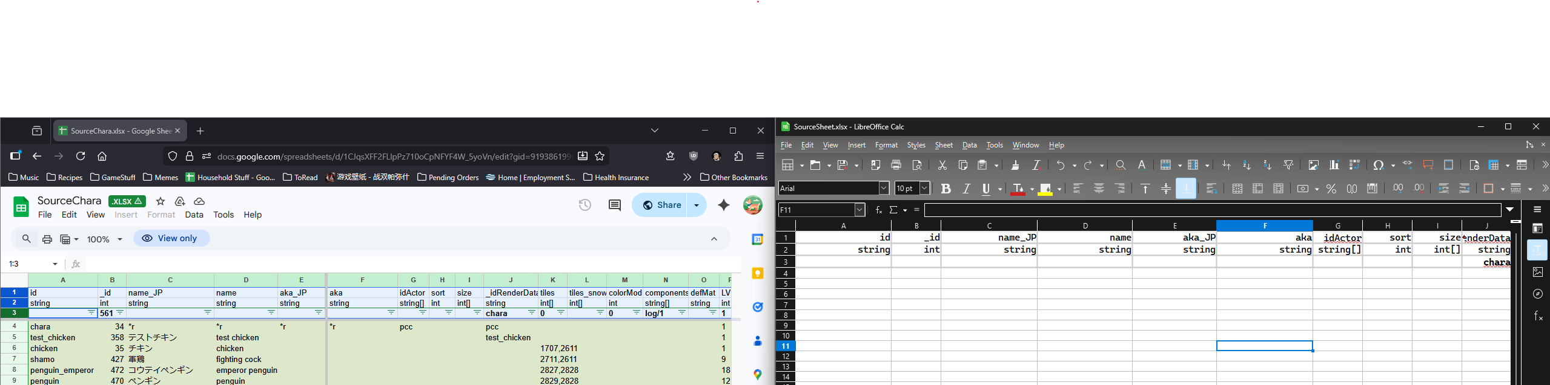Click the Share button in Google Sheets

(x=661, y=205)
